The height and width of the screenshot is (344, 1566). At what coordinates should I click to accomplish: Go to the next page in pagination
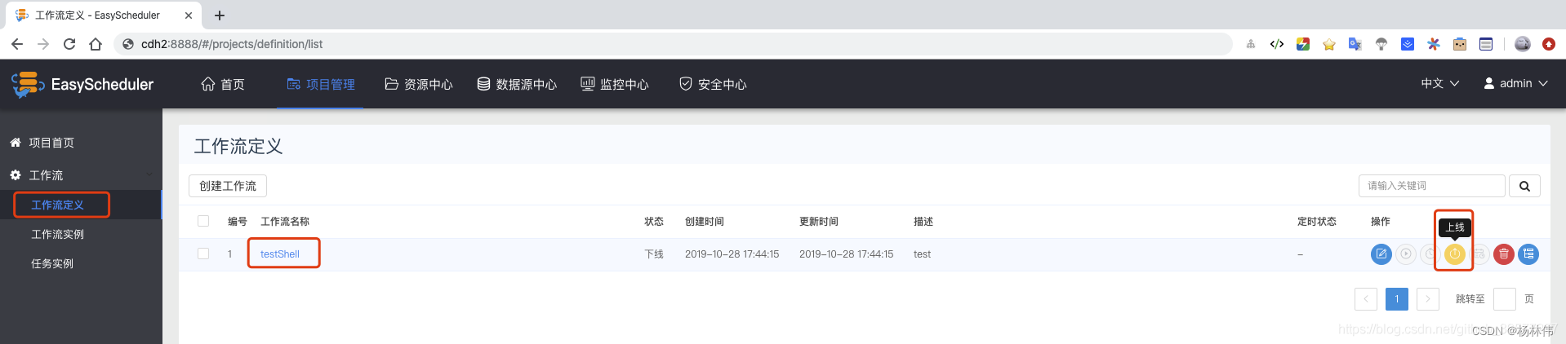(1428, 299)
